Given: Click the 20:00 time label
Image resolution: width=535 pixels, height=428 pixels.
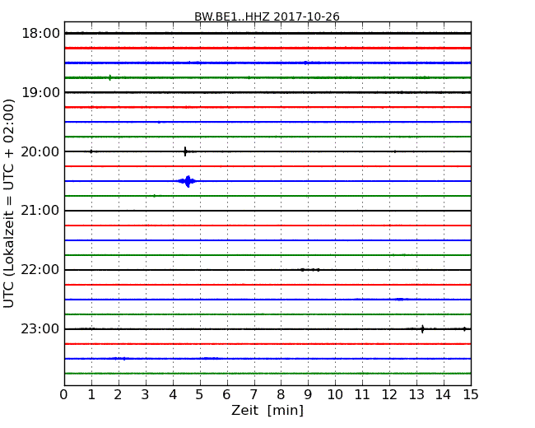Looking at the screenshot, I should pos(40,151).
